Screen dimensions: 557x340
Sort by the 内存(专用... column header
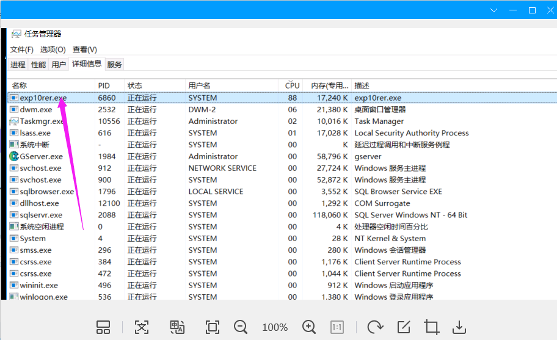327,85
